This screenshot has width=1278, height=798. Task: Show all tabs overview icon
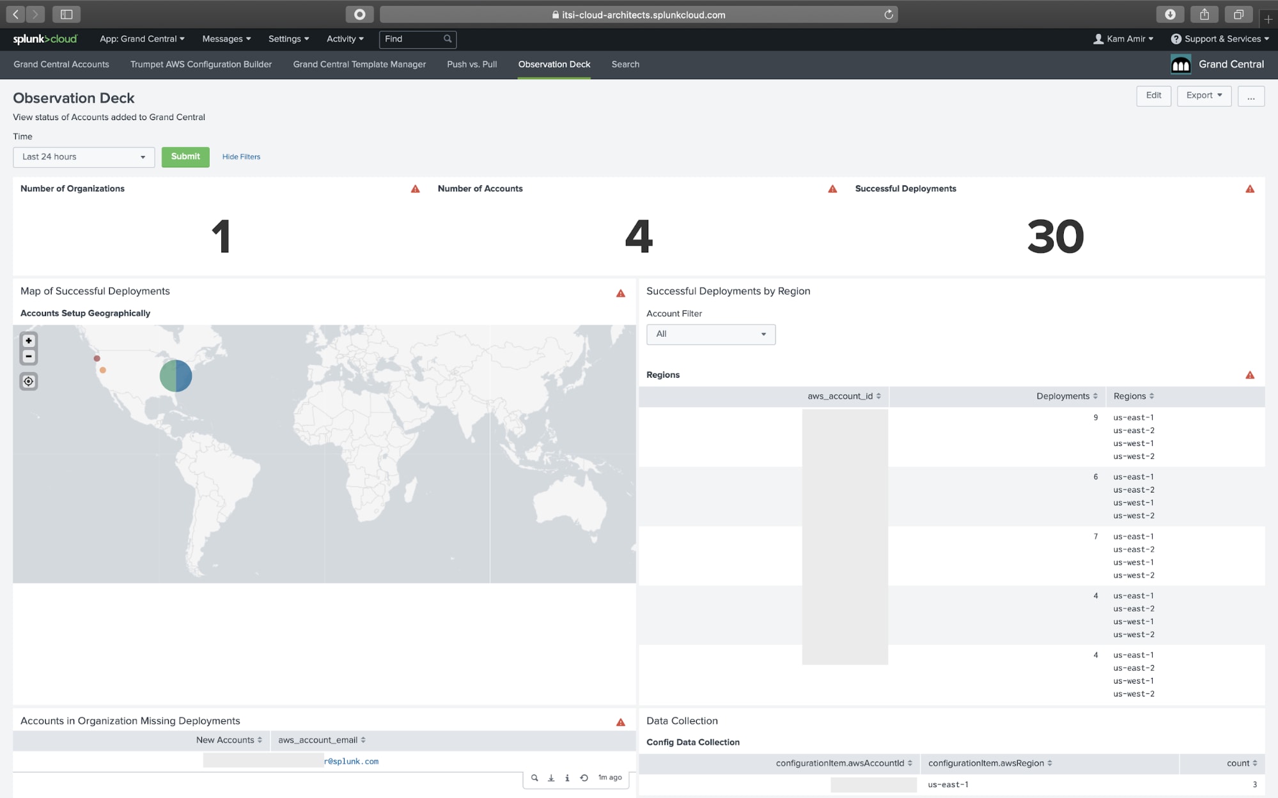(1238, 14)
